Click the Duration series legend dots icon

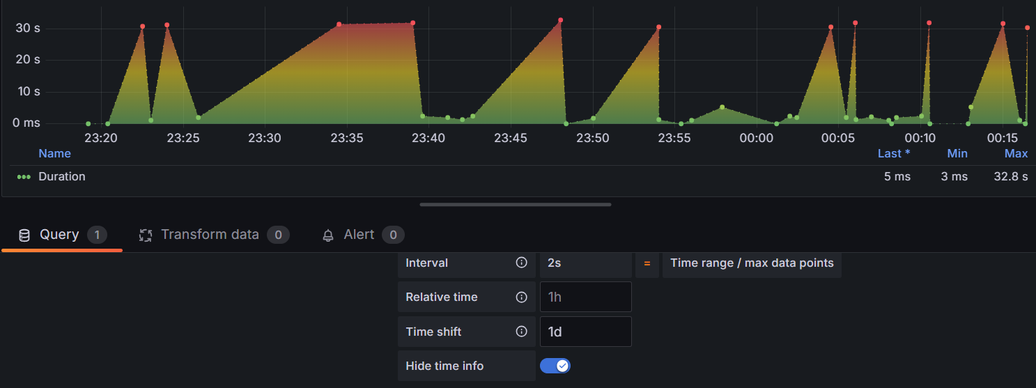coord(24,177)
